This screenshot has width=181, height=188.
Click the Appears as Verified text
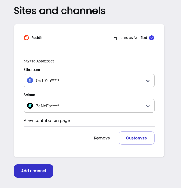(130, 38)
